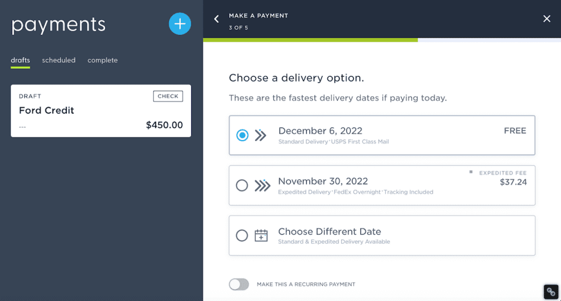The image size is (561, 301).
Task: Switch to the scheduled tab
Action: [59, 60]
